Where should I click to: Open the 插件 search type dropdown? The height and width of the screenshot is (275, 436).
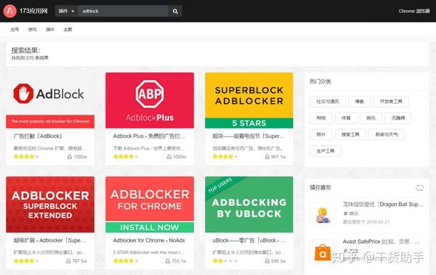point(66,11)
